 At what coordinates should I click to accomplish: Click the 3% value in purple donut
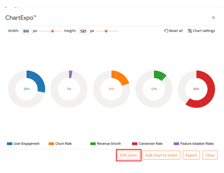coord(69,89)
